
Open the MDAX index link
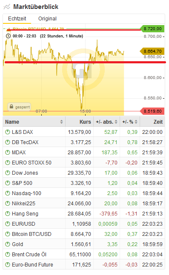pyautogui.click(x=19, y=152)
